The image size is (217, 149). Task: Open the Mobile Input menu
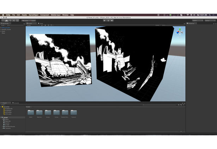point(56,15)
